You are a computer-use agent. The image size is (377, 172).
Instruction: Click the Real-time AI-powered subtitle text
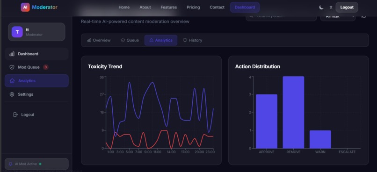(135, 21)
